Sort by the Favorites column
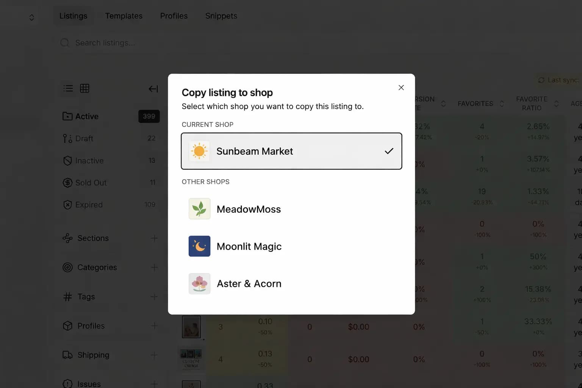 (481, 103)
